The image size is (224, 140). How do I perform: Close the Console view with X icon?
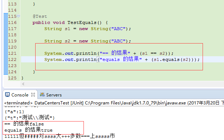33,95
